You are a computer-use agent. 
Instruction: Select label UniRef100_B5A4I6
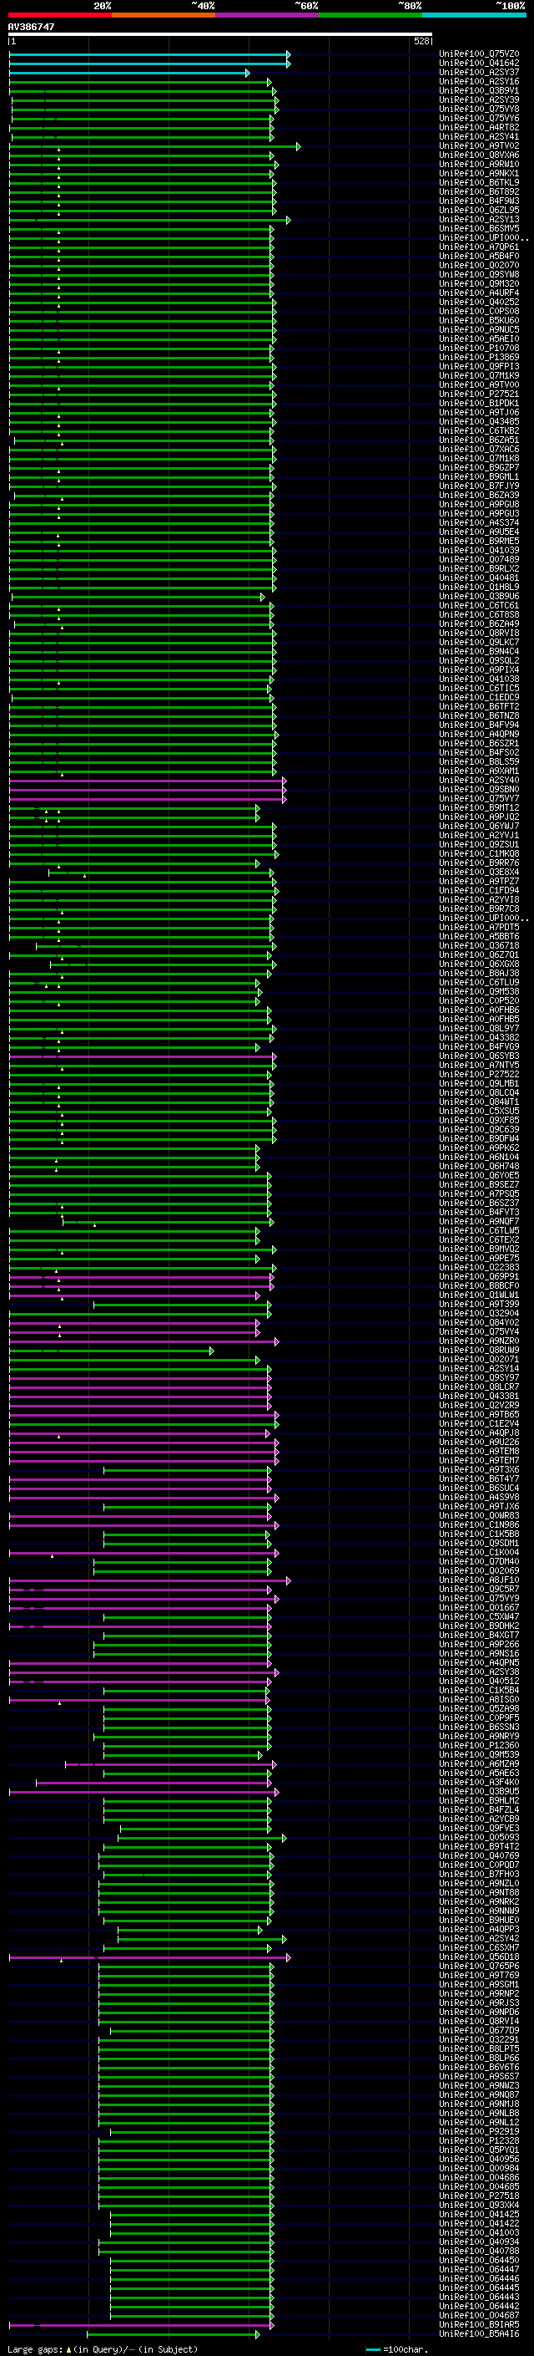(478, 2335)
